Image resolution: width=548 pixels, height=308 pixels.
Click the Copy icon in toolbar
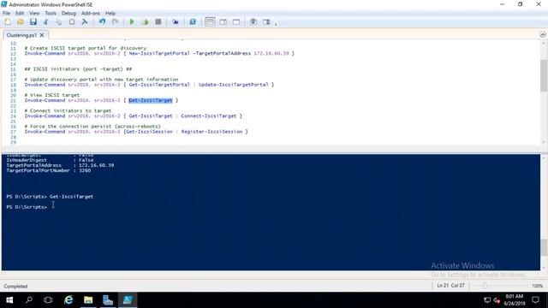59,22
